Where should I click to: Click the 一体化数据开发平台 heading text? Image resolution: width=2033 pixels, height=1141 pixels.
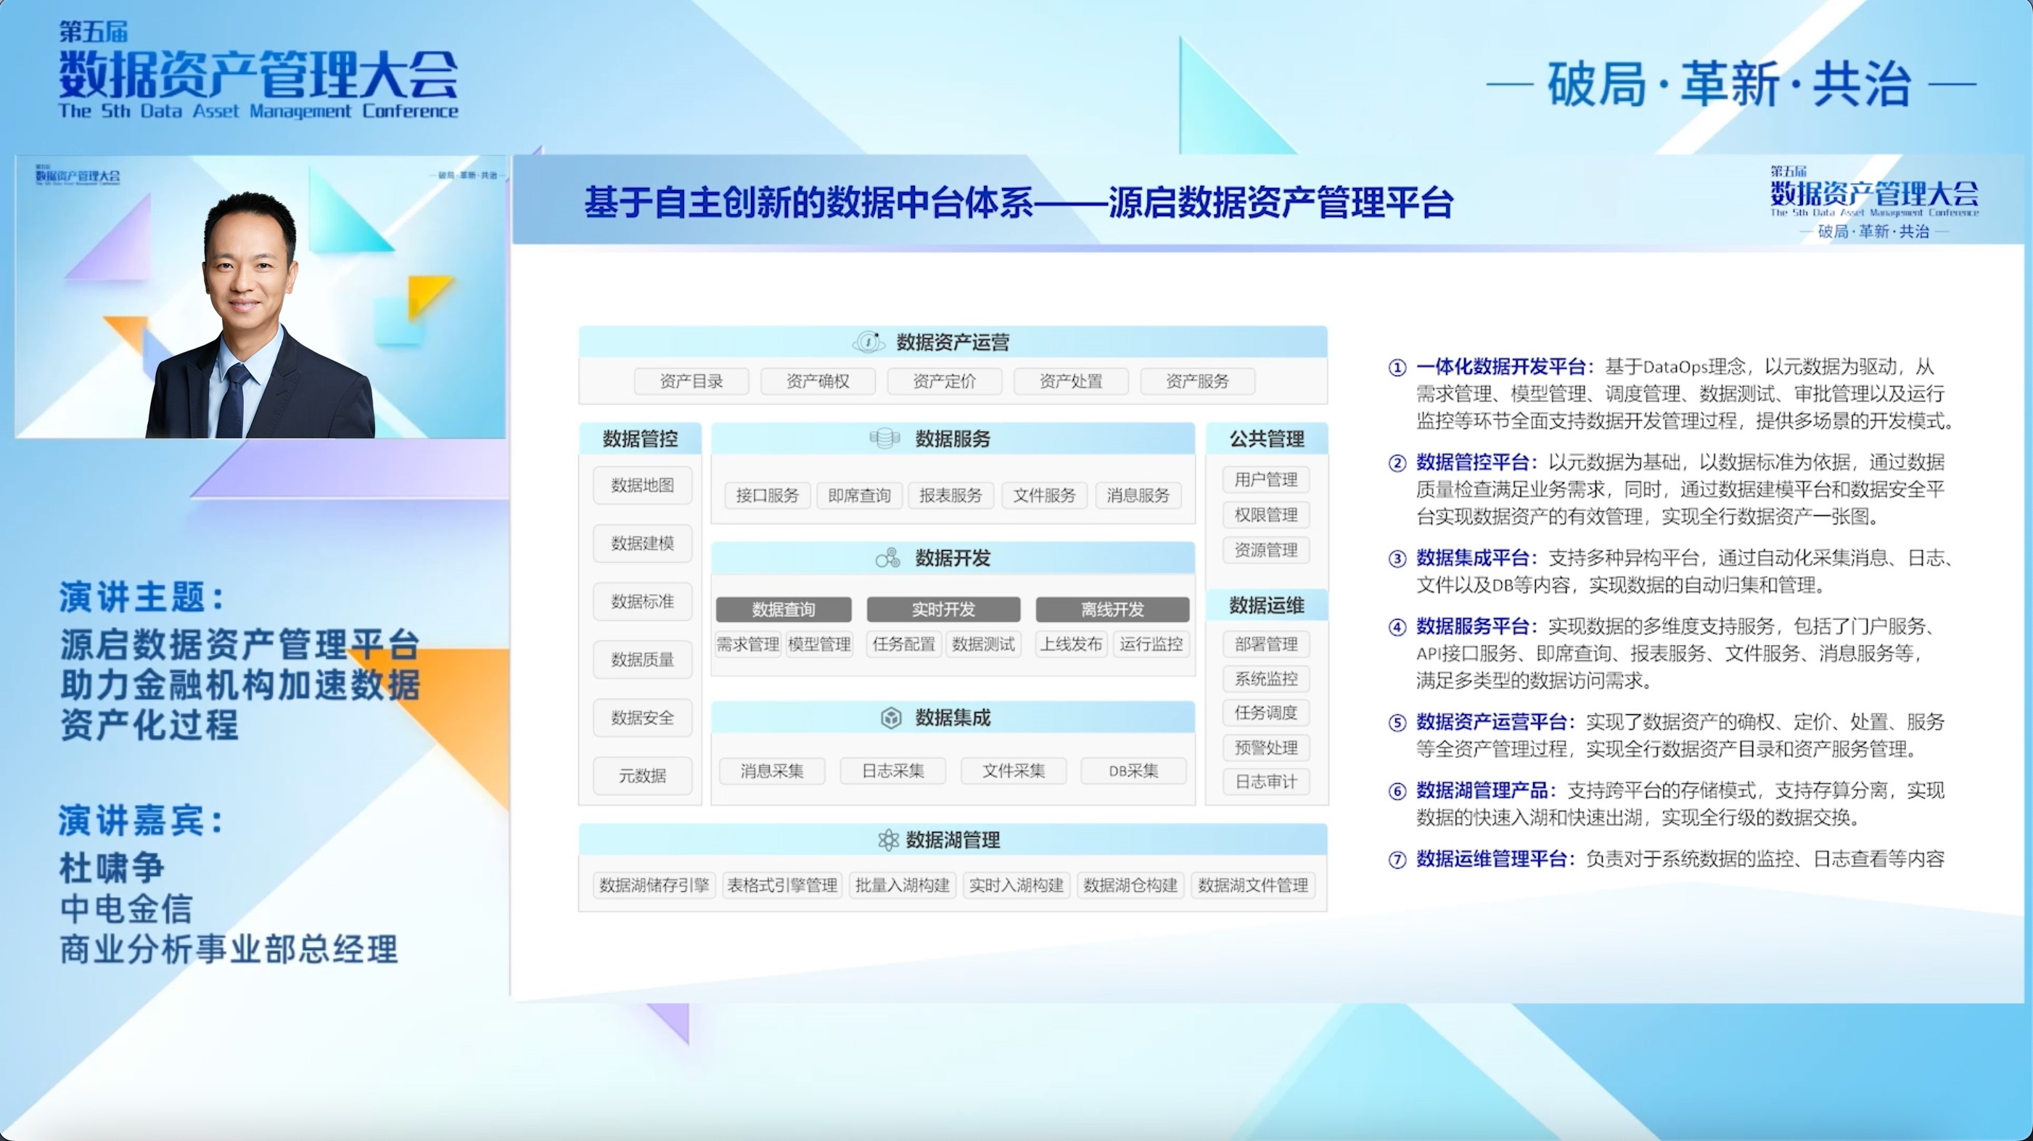pyautogui.click(x=1500, y=367)
